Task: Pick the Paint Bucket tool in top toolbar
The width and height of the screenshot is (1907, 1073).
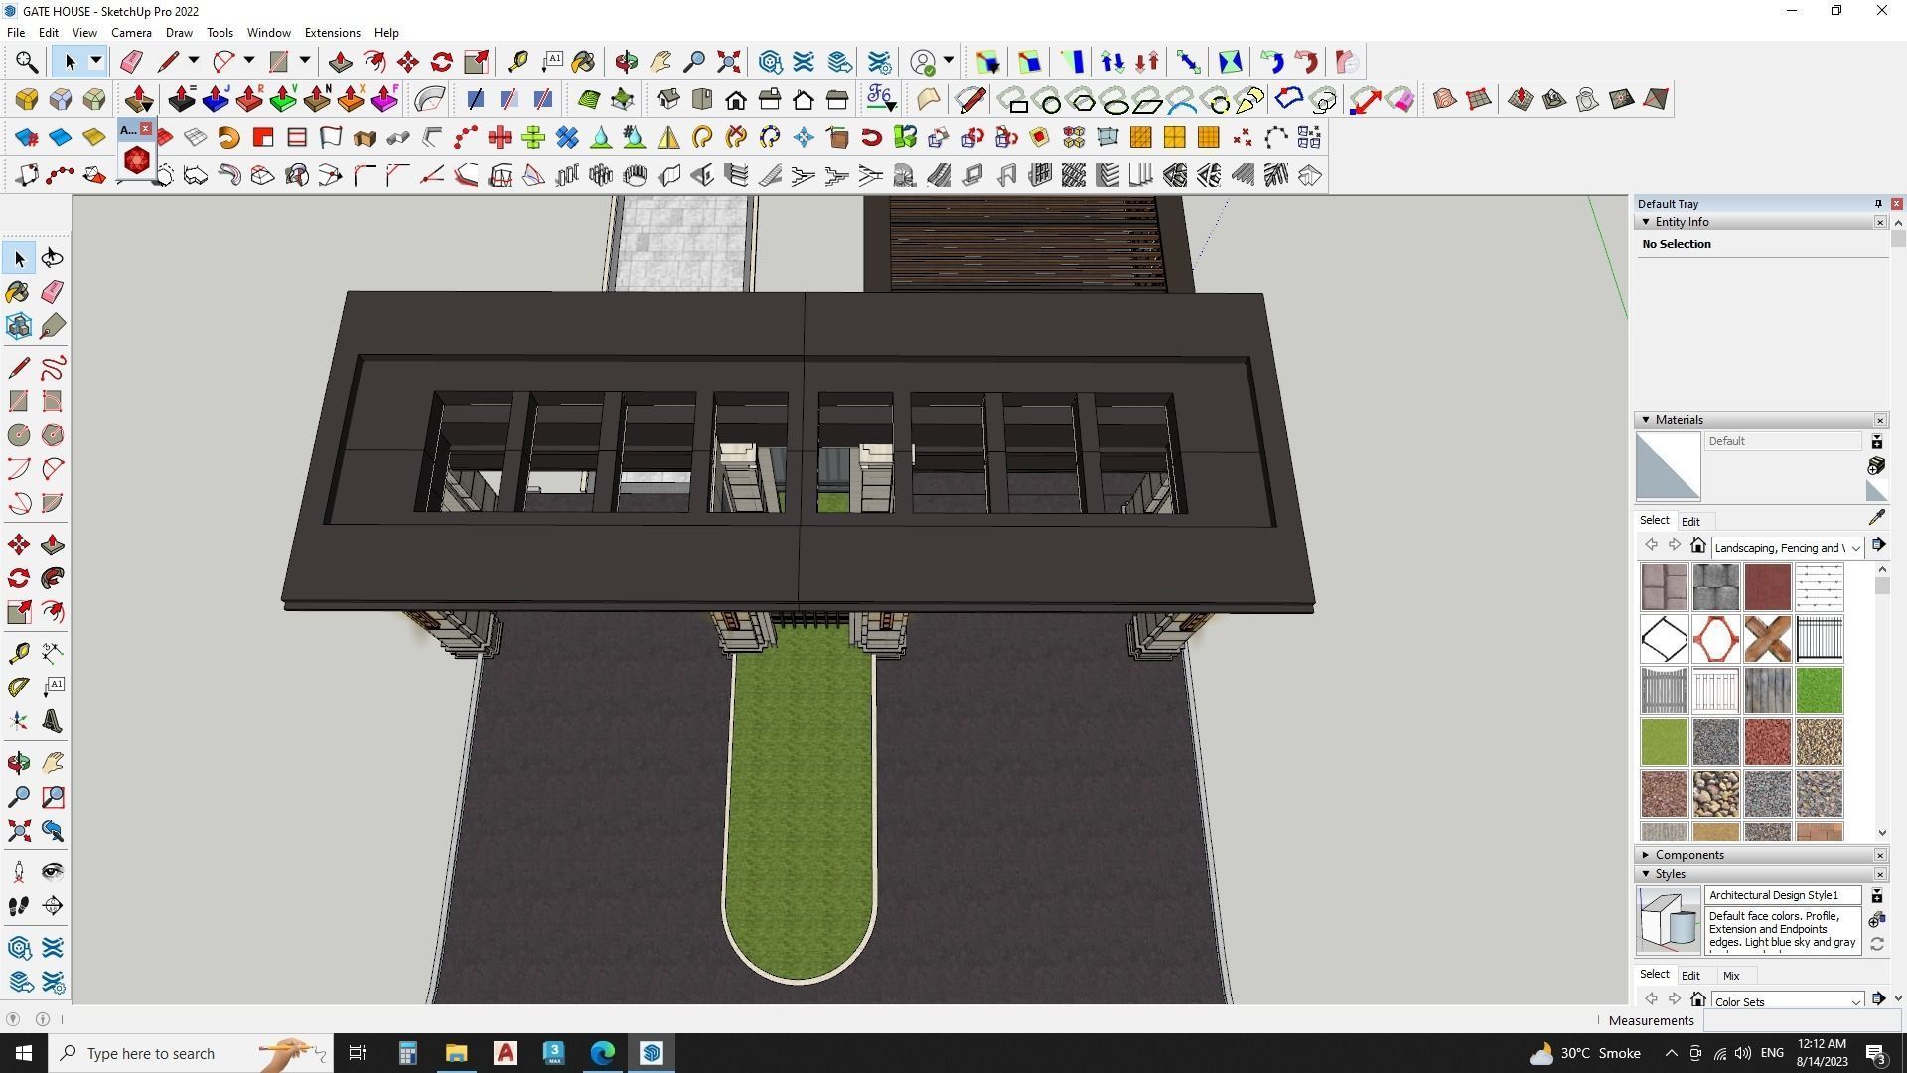Action: click(584, 62)
